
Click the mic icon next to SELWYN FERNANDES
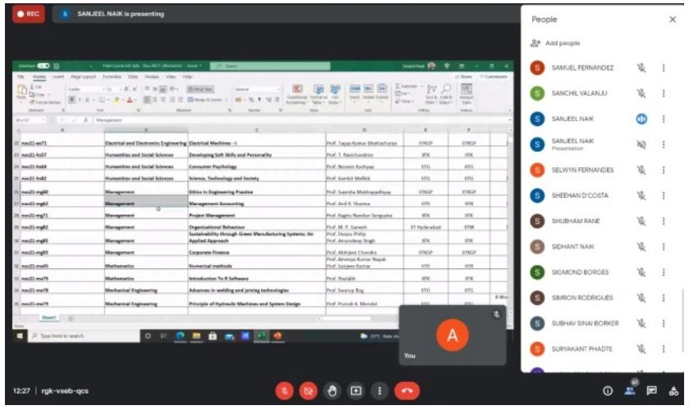(641, 170)
